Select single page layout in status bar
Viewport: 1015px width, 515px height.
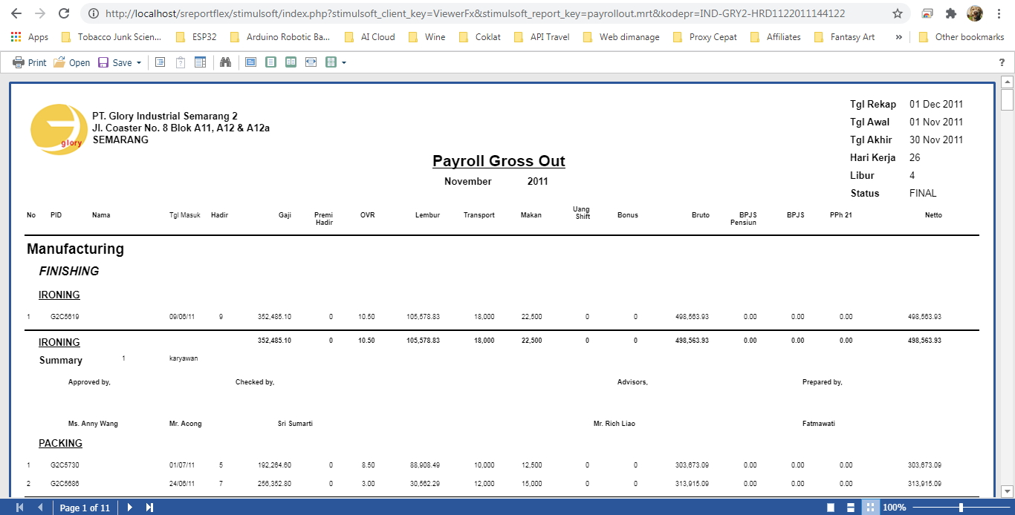(831, 508)
